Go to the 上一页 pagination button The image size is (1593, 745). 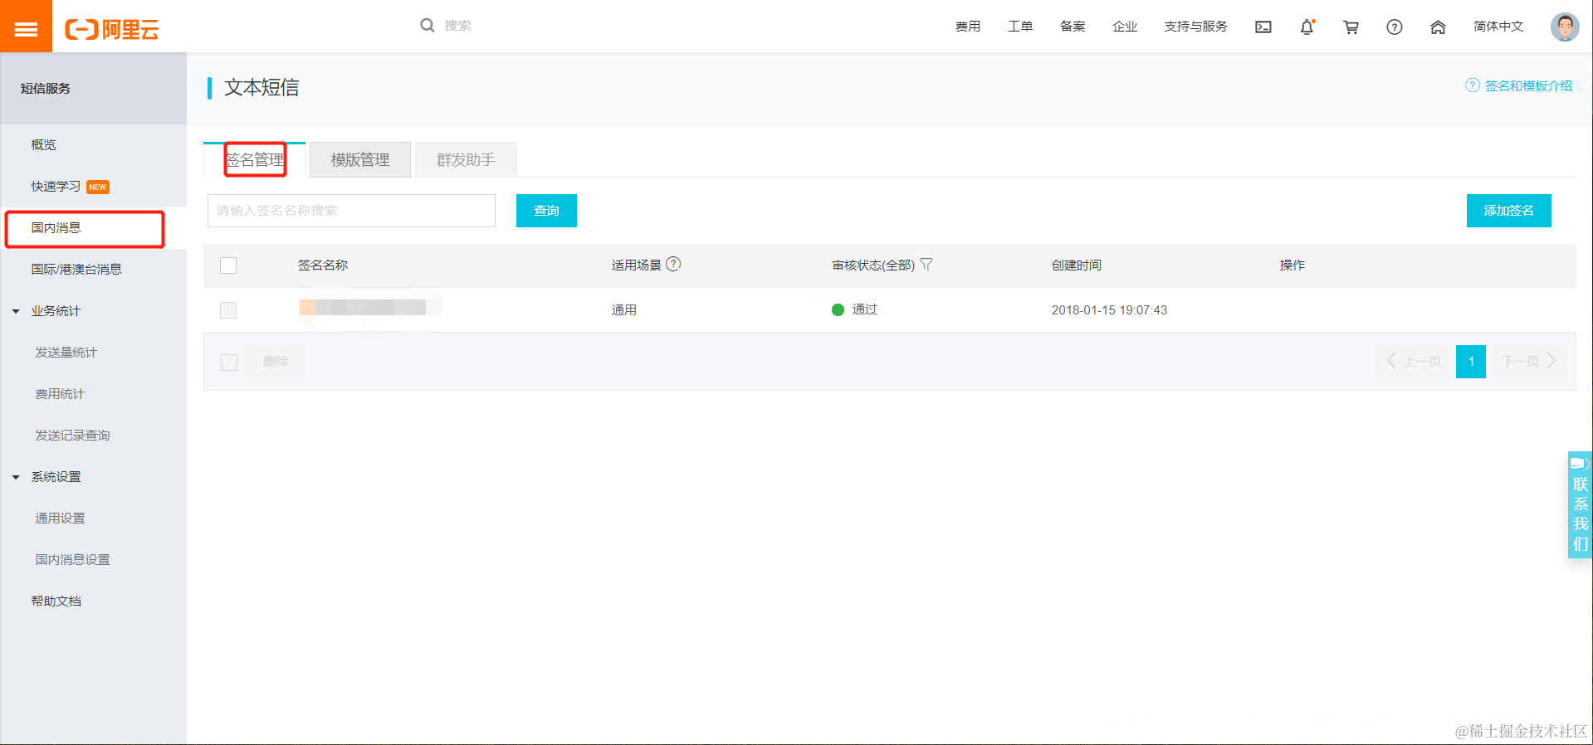point(1414,362)
